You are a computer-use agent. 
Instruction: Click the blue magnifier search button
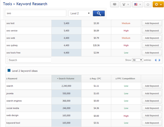99,13
